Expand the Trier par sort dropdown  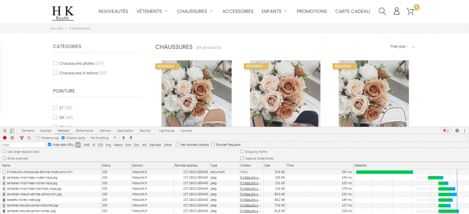pos(413,47)
